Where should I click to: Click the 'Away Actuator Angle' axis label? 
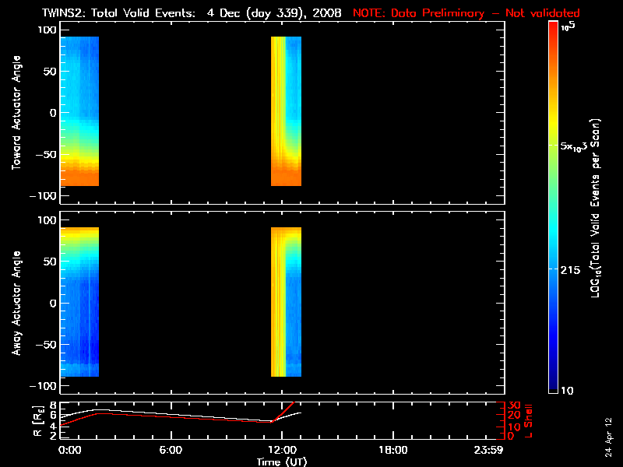click(x=15, y=303)
